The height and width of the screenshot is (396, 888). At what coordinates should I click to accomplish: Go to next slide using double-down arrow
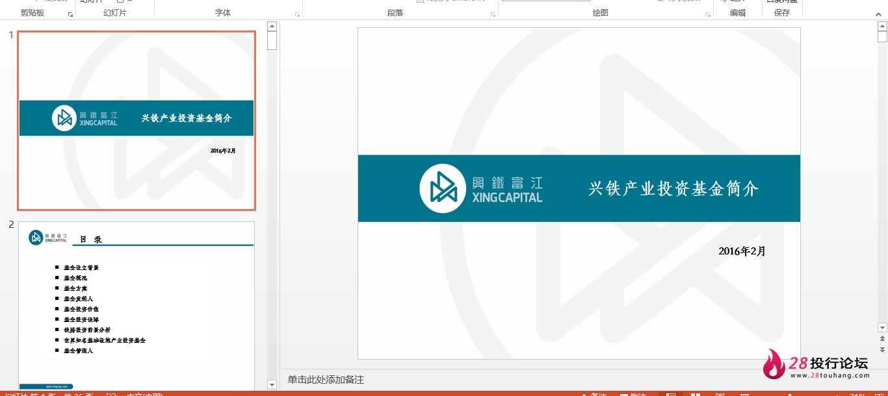point(882,350)
